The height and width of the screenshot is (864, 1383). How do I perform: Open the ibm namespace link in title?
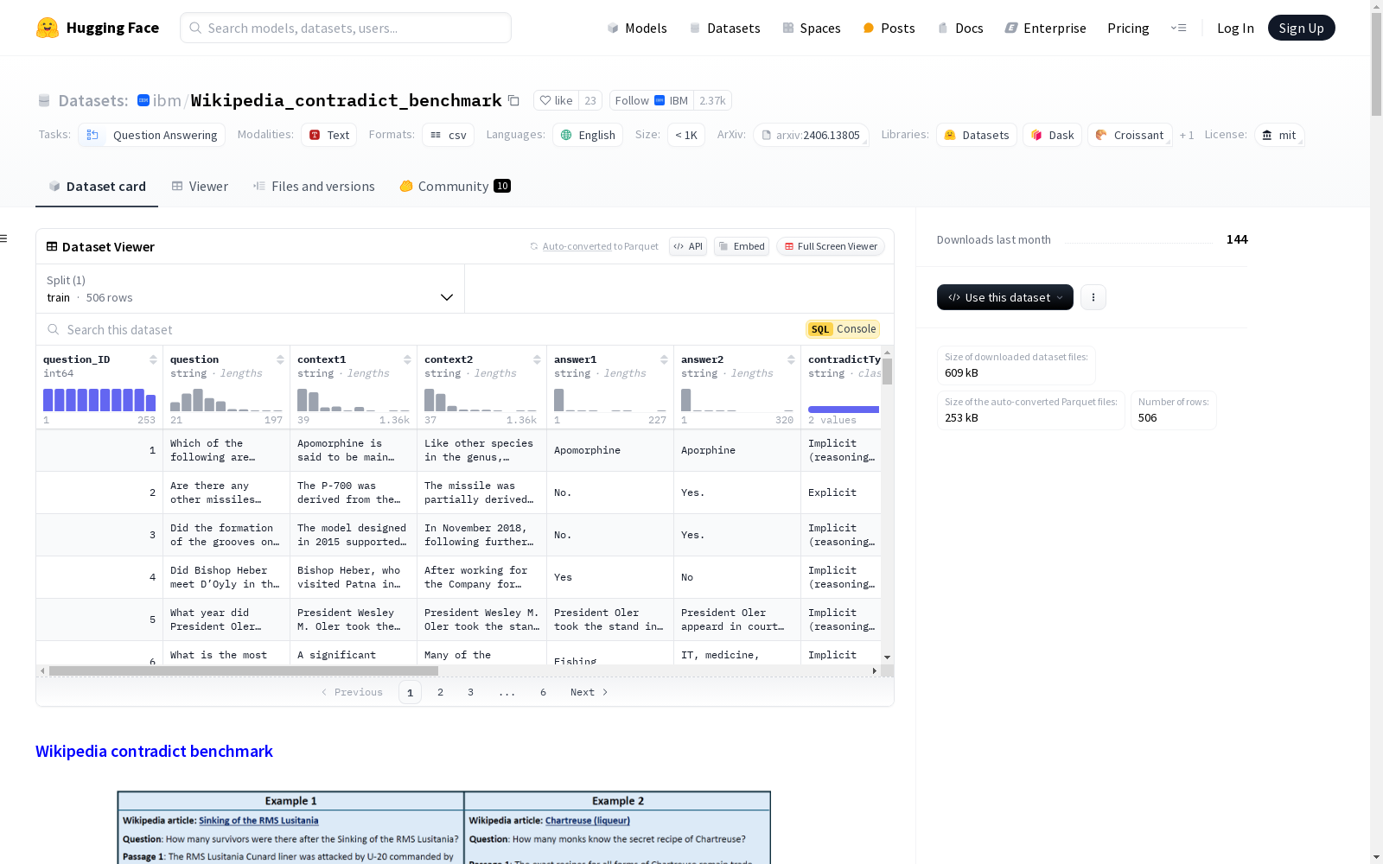pyautogui.click(x=167, y=100)
